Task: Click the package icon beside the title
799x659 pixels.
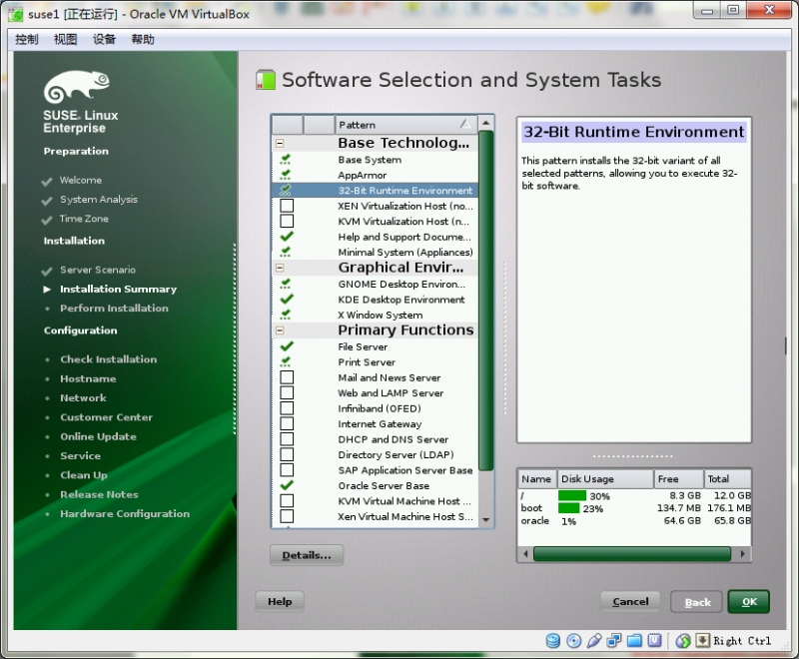Action: [266, 79]
